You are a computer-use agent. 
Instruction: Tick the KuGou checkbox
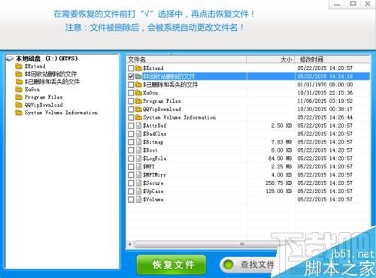(x=131, y=93)
